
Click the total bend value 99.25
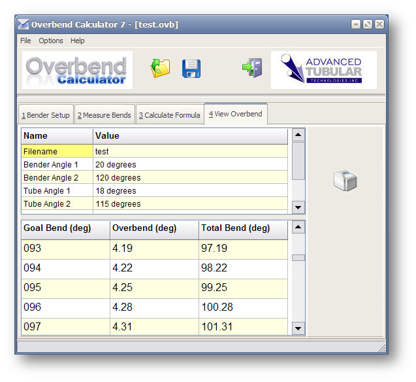(244, 288)
